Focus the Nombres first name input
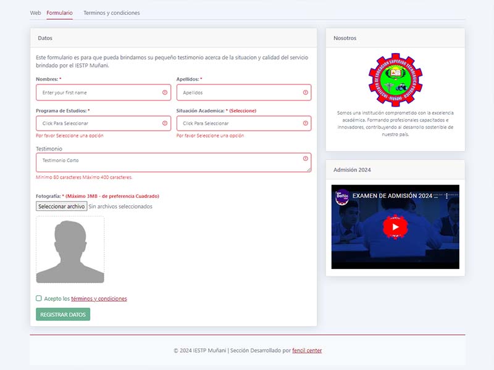This screenshot has width=494, height=370. click(x=99, y=92)
